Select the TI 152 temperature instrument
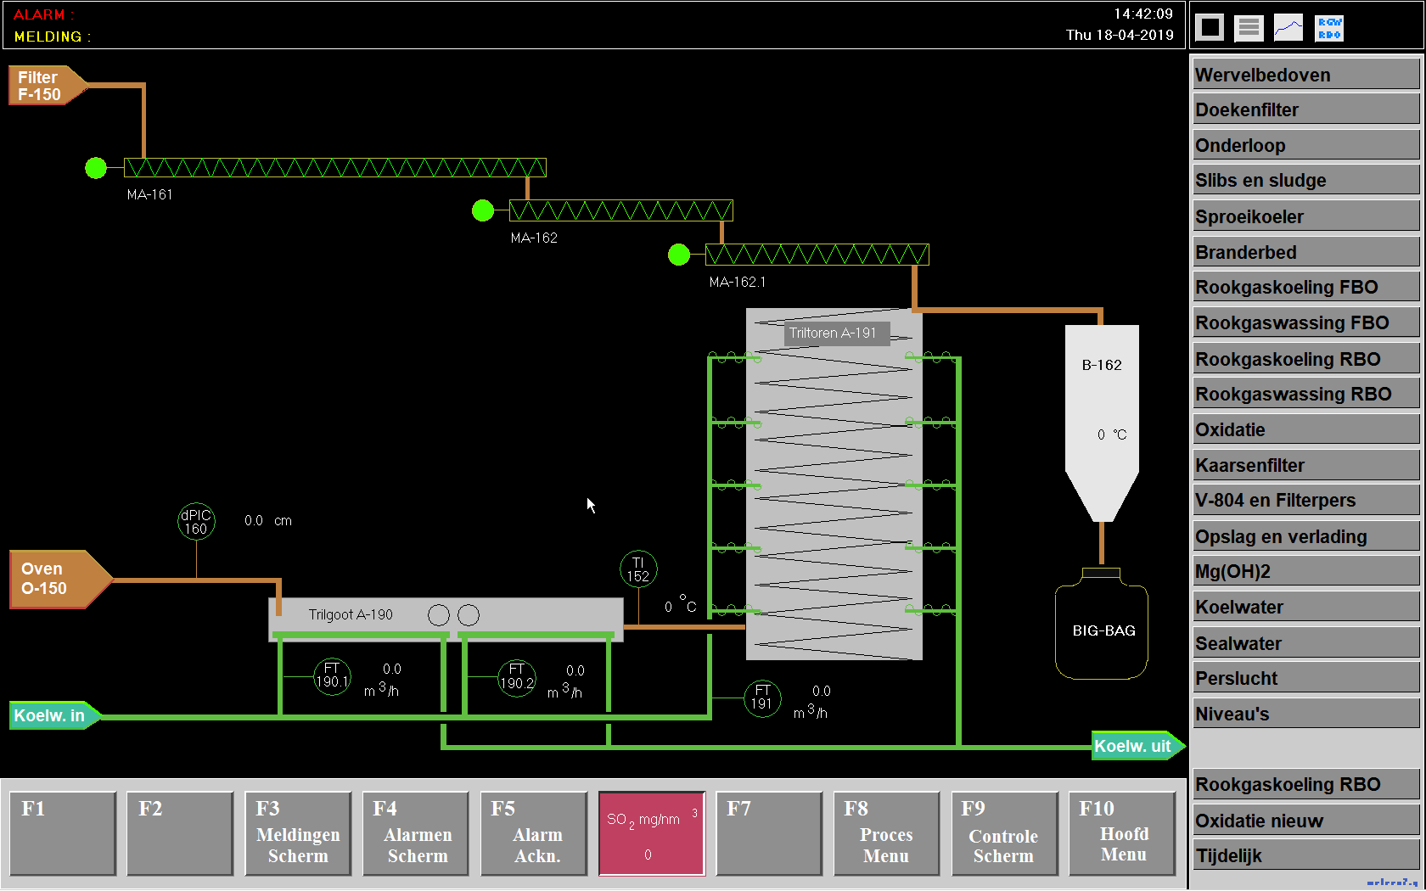This screenshot has height=891, width=1426. click(638, 569)
